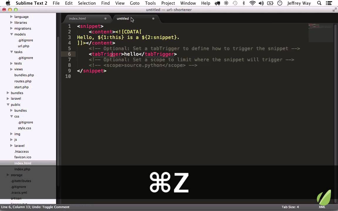
Task: Open the Notification Center list icon
Action: click(329, 3)
